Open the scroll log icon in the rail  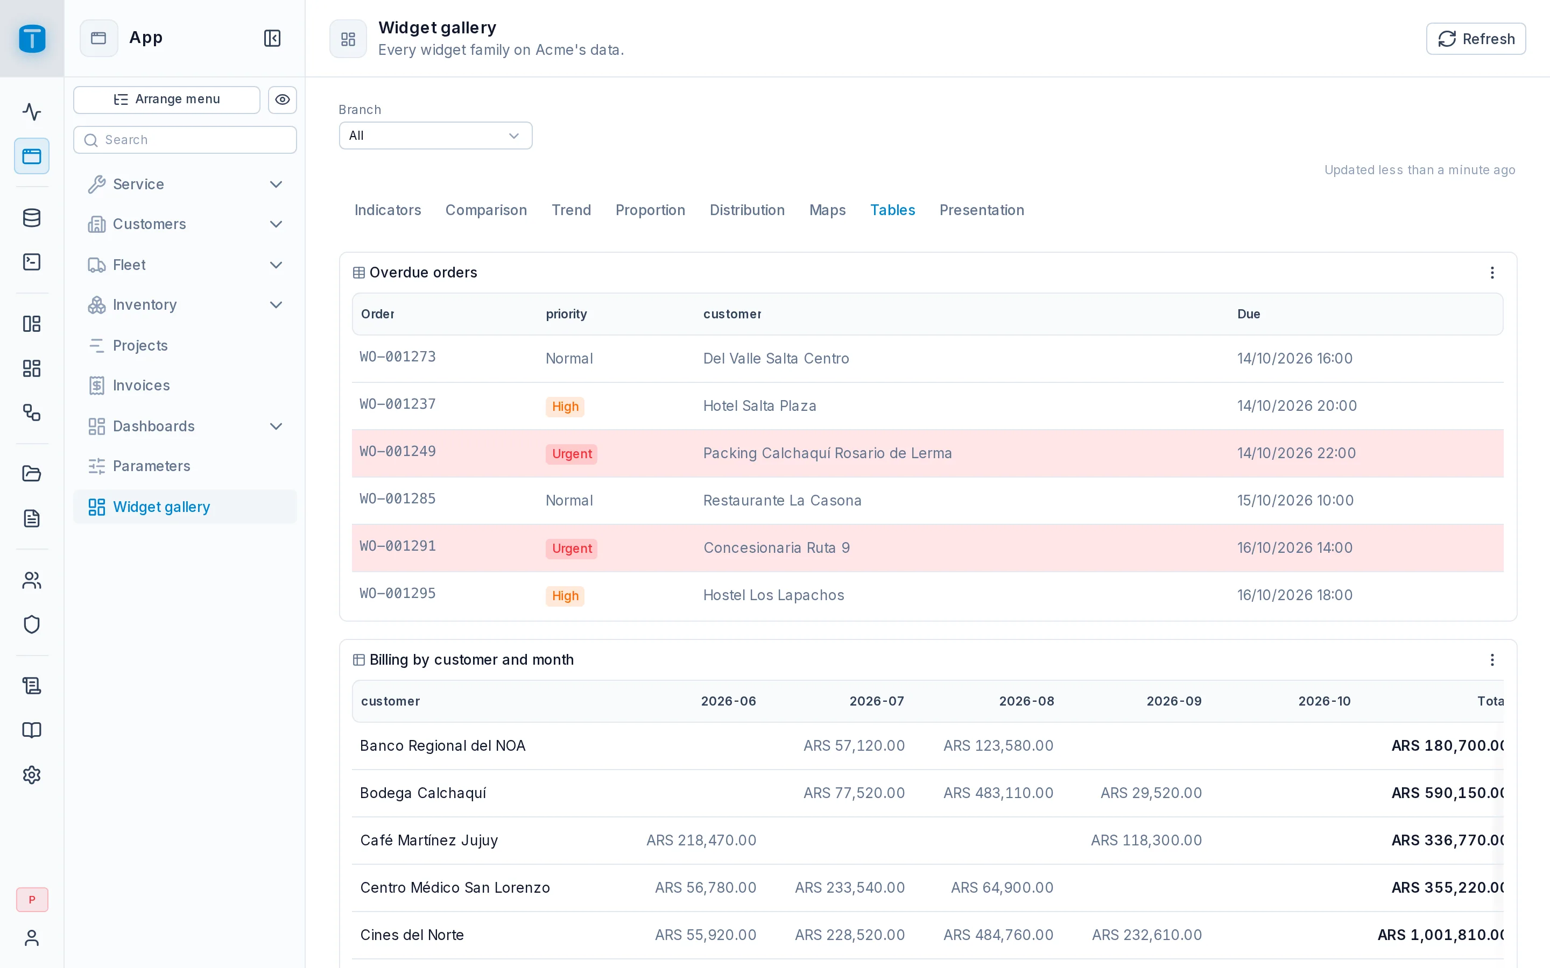(x=31, y=686)
